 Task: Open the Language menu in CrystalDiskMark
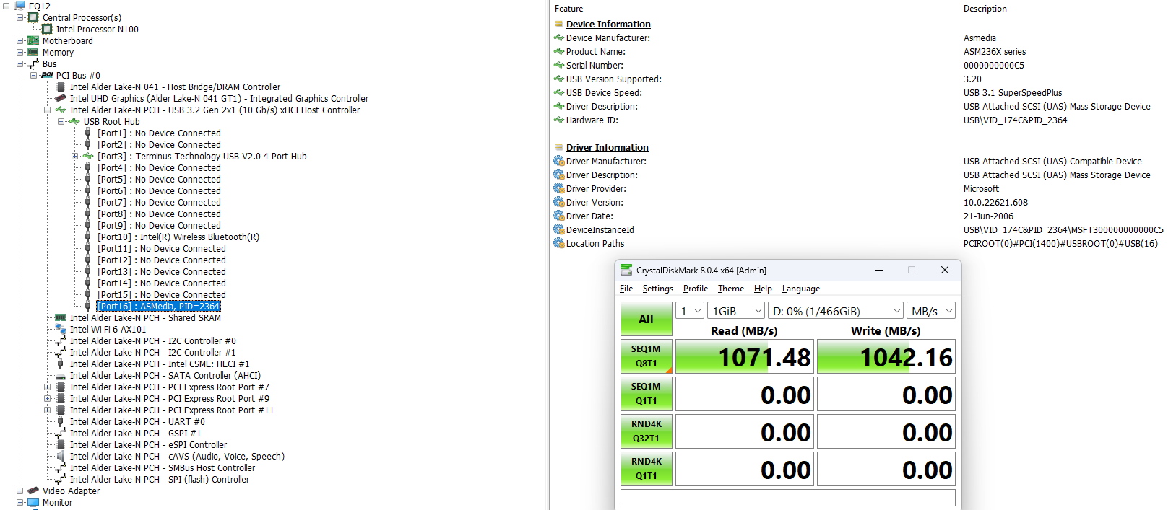coord(801,289)
